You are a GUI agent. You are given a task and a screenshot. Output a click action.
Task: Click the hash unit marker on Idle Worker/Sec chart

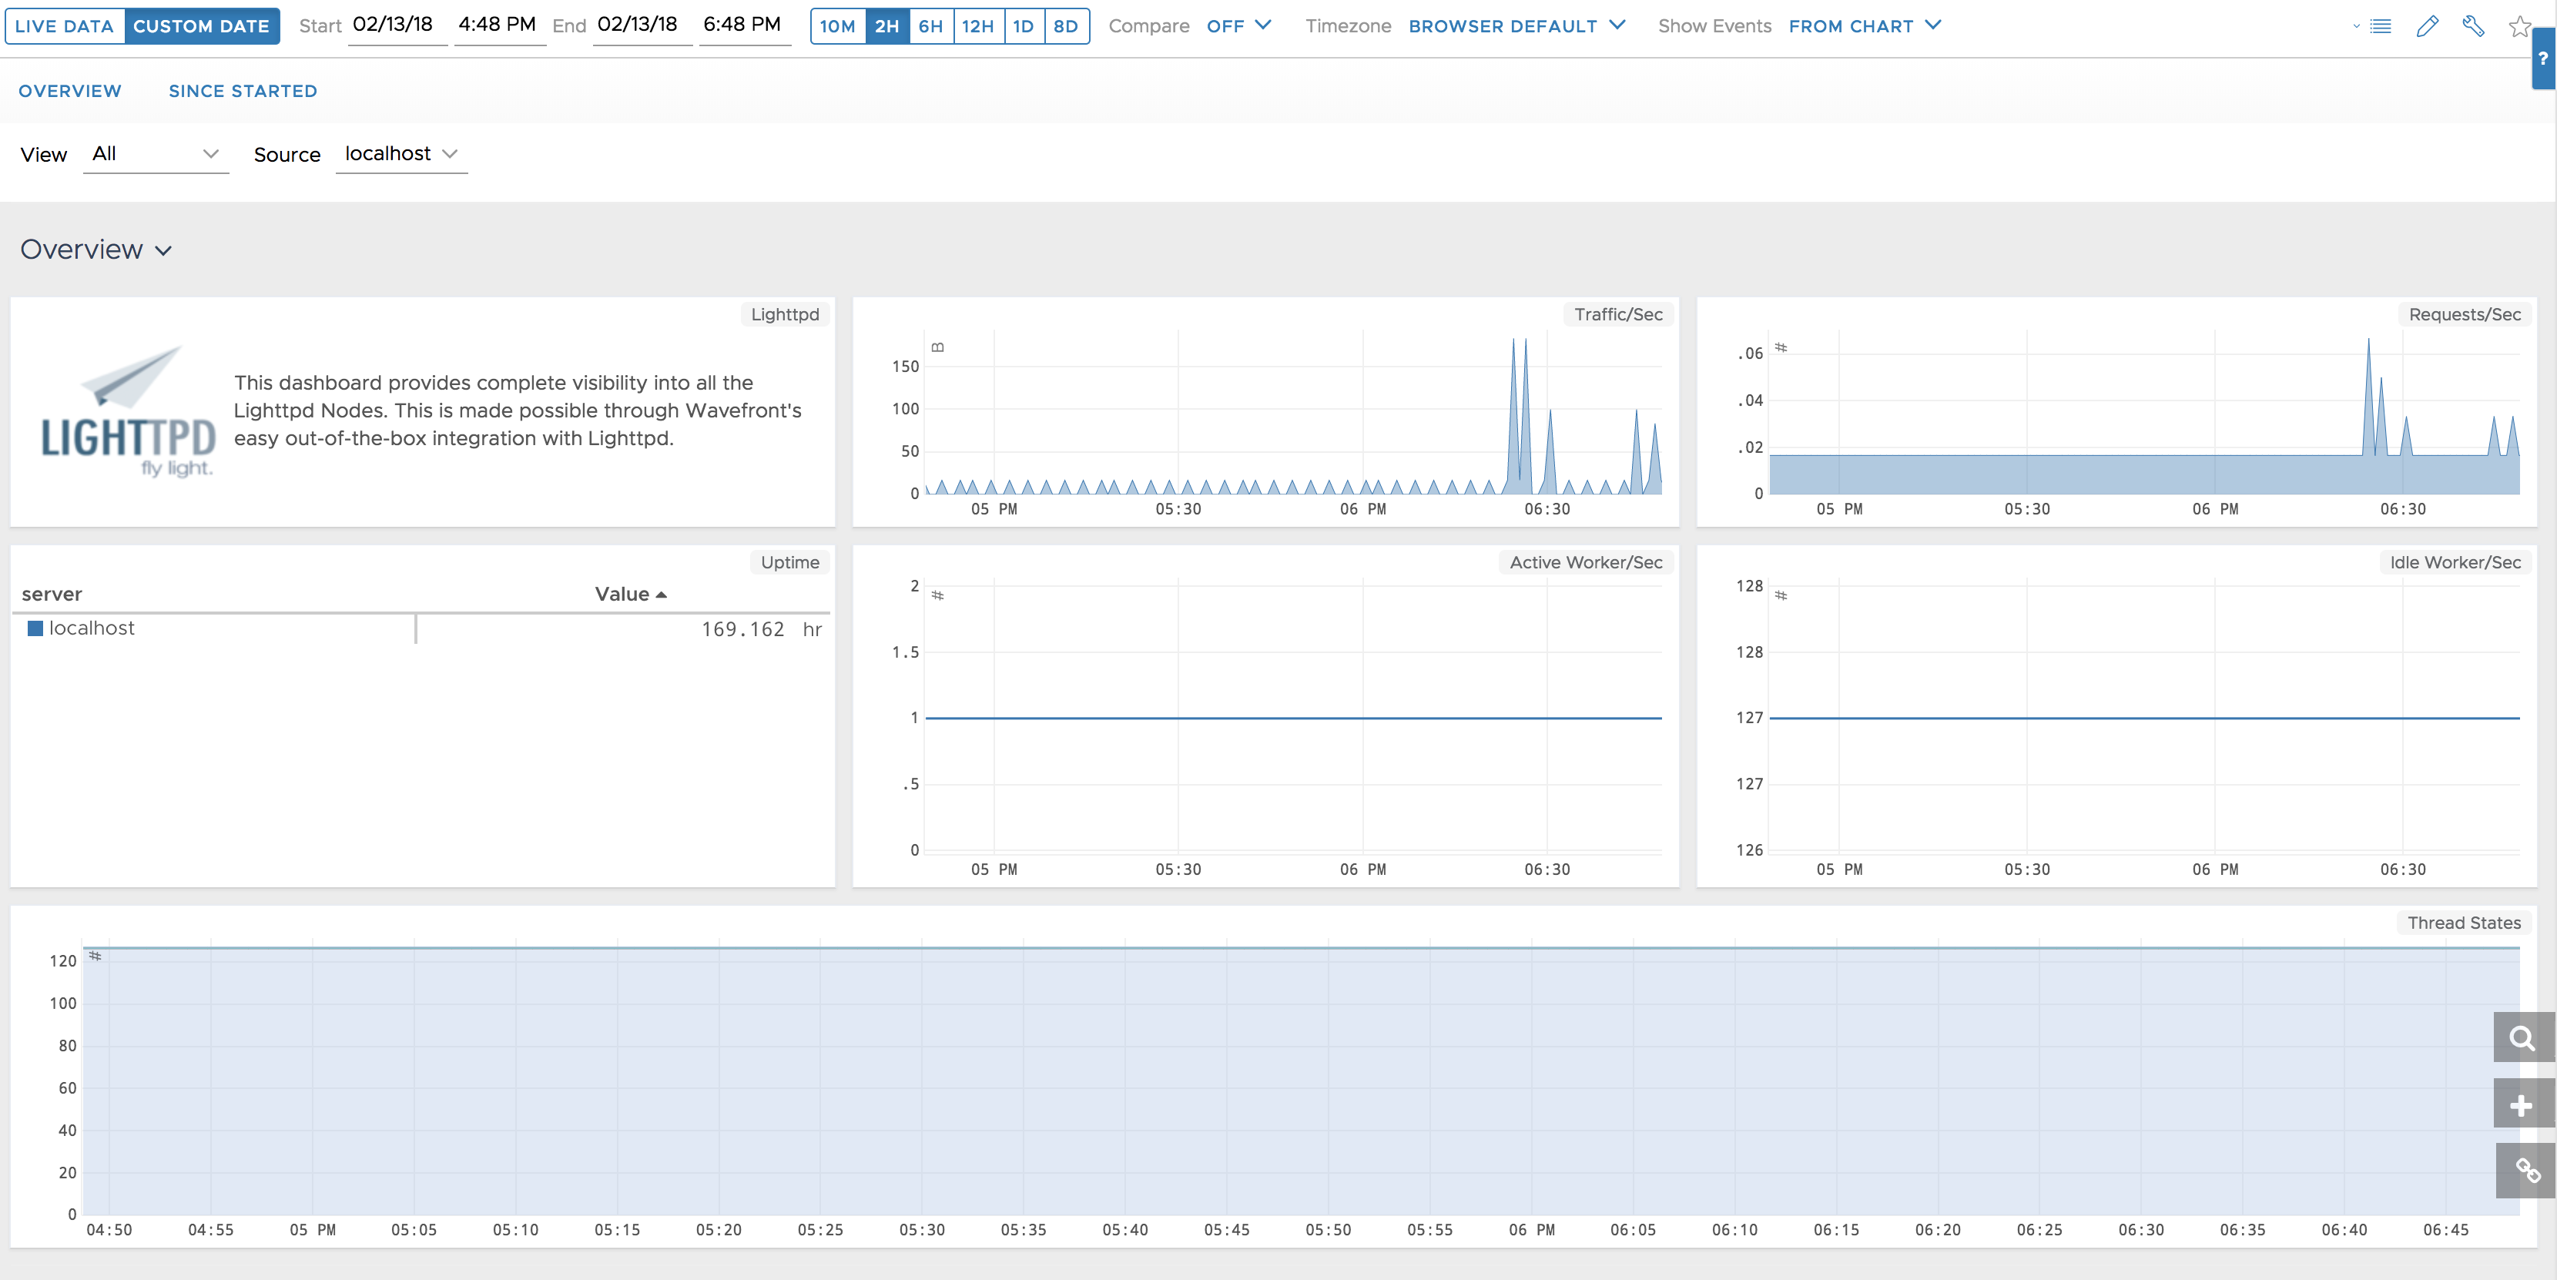click(x=1781, y=595)
